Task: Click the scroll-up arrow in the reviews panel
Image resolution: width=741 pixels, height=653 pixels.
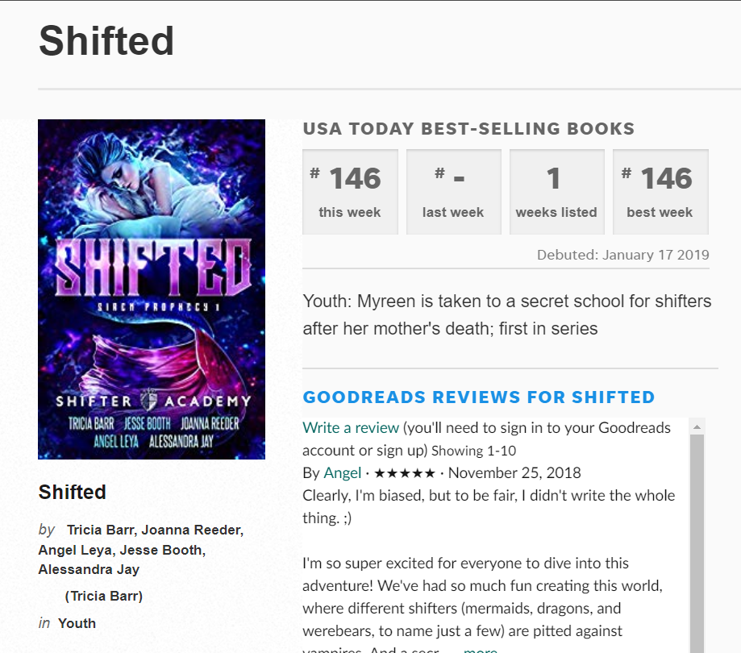Action: 697,426
